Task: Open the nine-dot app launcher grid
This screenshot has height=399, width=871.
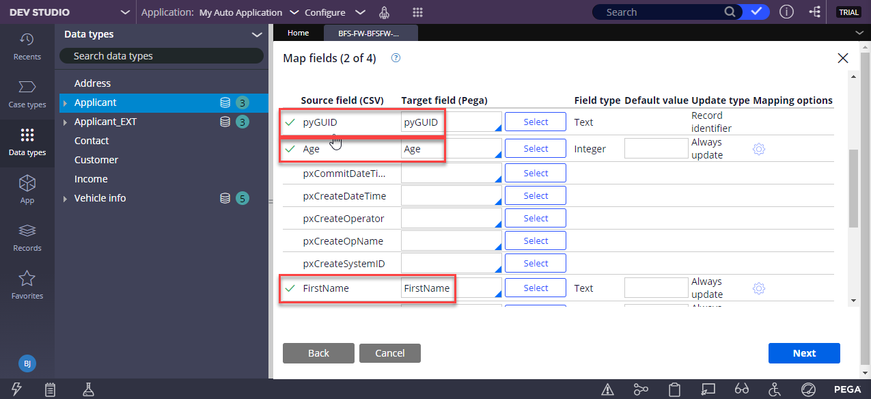Action: coord(417,12)
